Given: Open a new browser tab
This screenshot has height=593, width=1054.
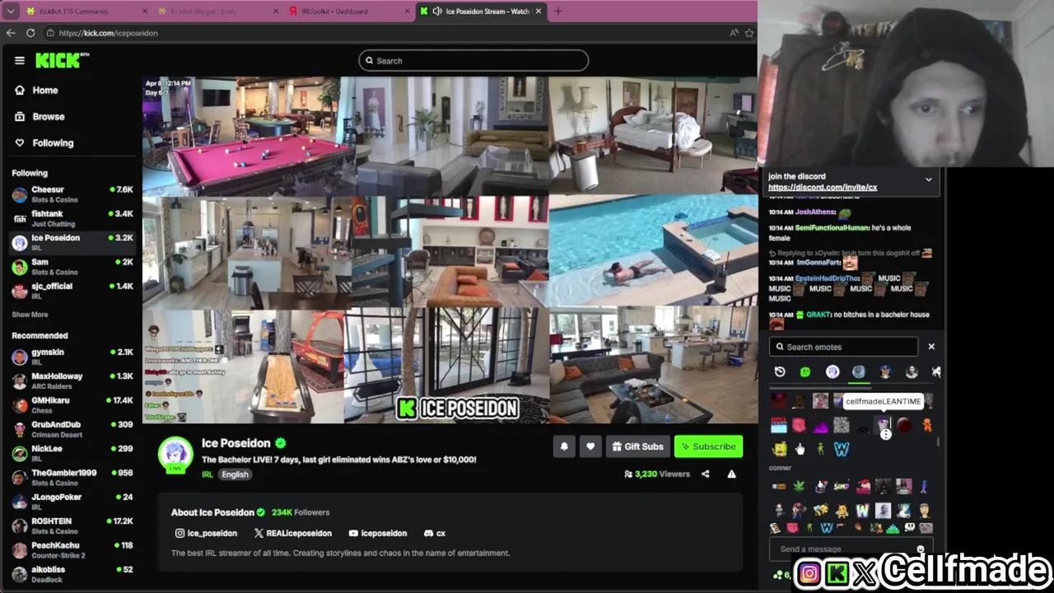Looking at the screenshot, I should (557, 12).
